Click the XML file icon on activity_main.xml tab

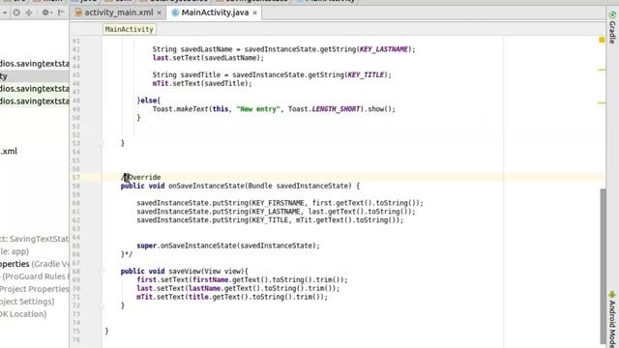tap(78, 13)
